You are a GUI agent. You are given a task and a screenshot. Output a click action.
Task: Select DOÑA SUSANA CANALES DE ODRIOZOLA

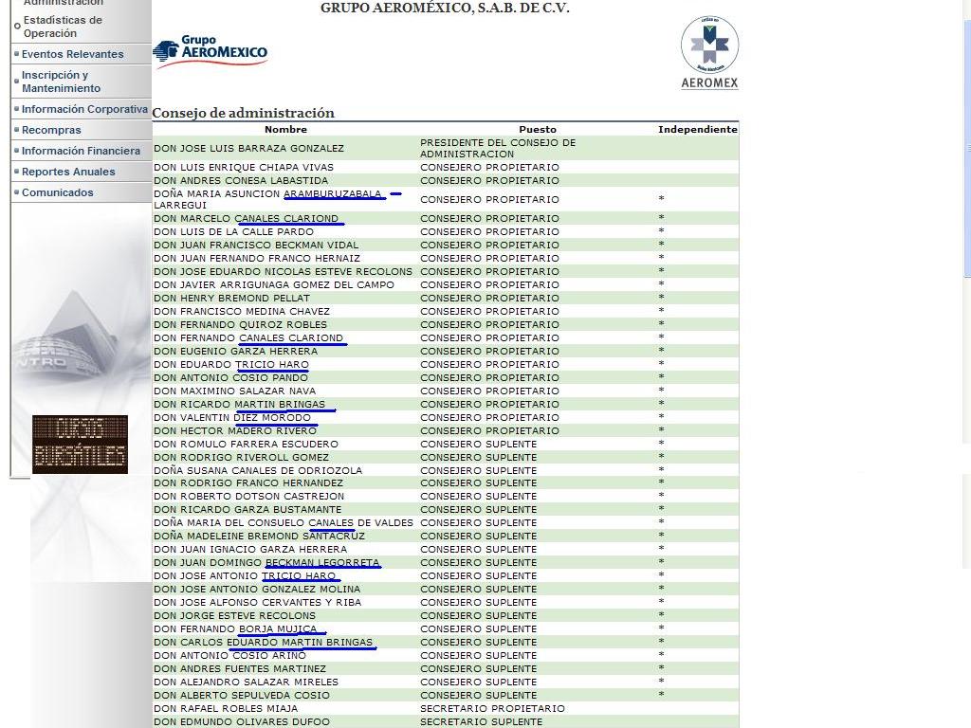pos(258,471)
